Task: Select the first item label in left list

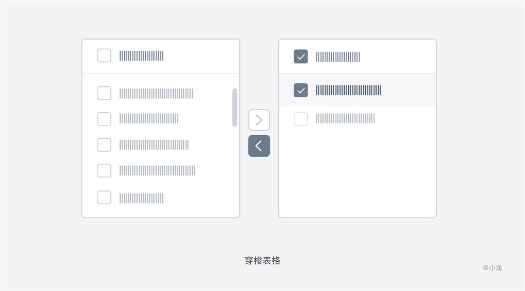Action: 156,94
